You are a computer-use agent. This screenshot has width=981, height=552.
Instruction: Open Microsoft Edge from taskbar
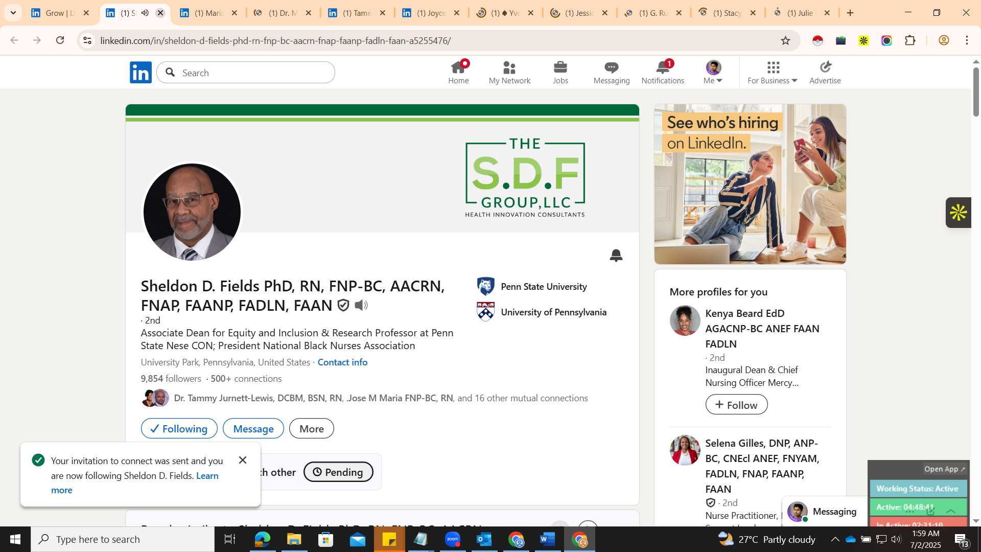(x=262, y=539)
